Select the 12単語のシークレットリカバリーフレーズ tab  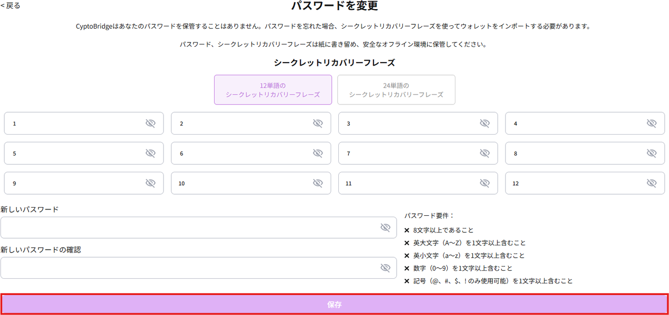pyautogui.click(x=273, y=90)
